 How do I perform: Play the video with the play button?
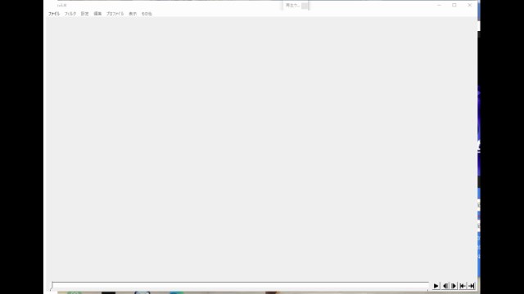(436, 286)
